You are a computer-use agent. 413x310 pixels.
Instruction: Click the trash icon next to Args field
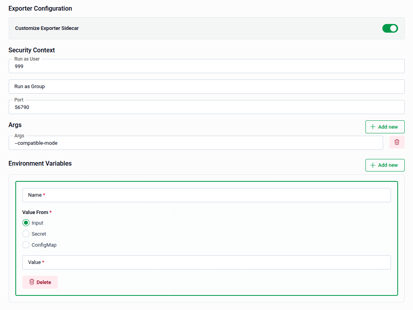point(397,142)
